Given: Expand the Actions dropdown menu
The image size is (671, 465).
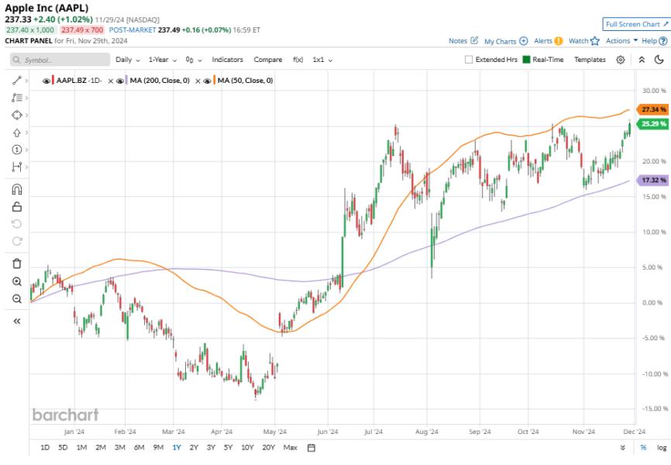Looking at the screenshot, I should click(x=621, y=40).
